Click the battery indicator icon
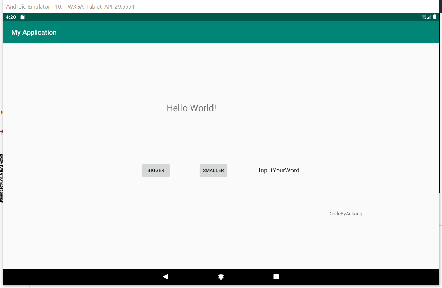 coord(435,16)
